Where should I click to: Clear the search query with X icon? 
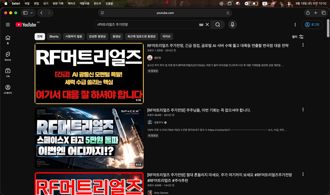tap(207, 25)
